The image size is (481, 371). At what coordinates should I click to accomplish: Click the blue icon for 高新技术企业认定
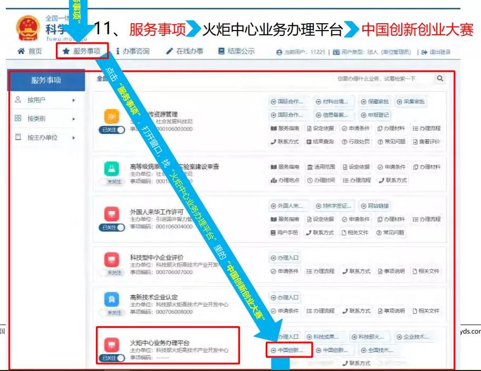click(x=112, y=299)
